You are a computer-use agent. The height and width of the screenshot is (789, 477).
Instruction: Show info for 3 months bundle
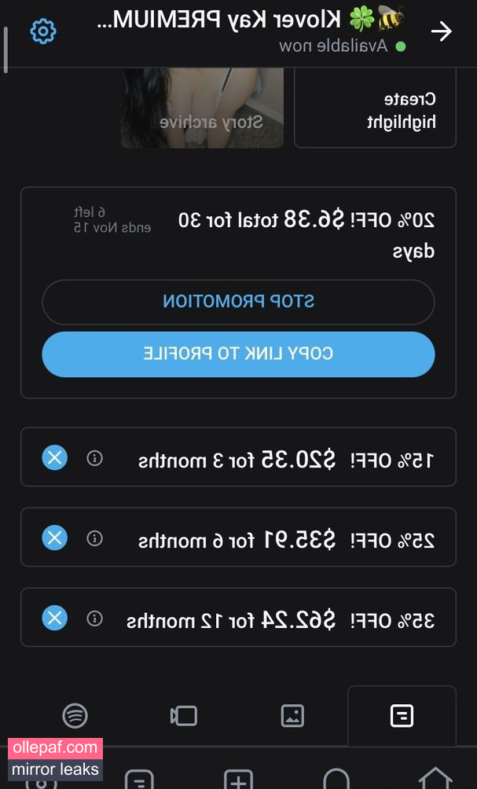coord(94,458)
